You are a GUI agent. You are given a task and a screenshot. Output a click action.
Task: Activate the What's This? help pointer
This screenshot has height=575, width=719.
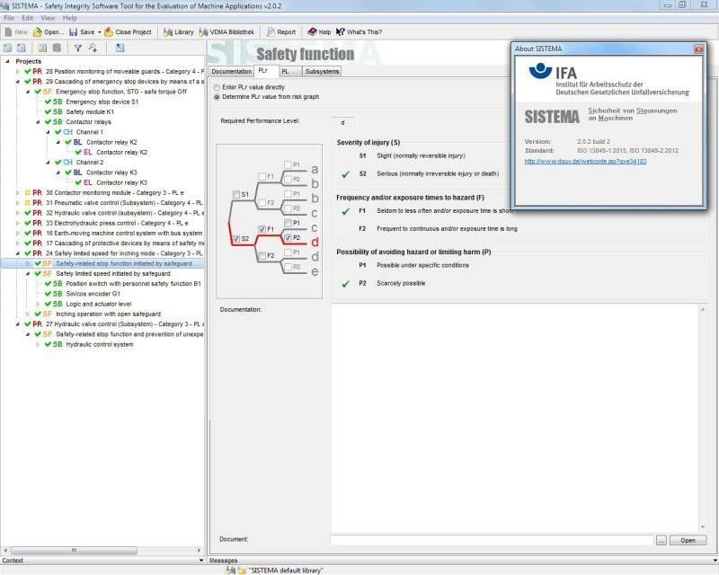click(359, 32)
